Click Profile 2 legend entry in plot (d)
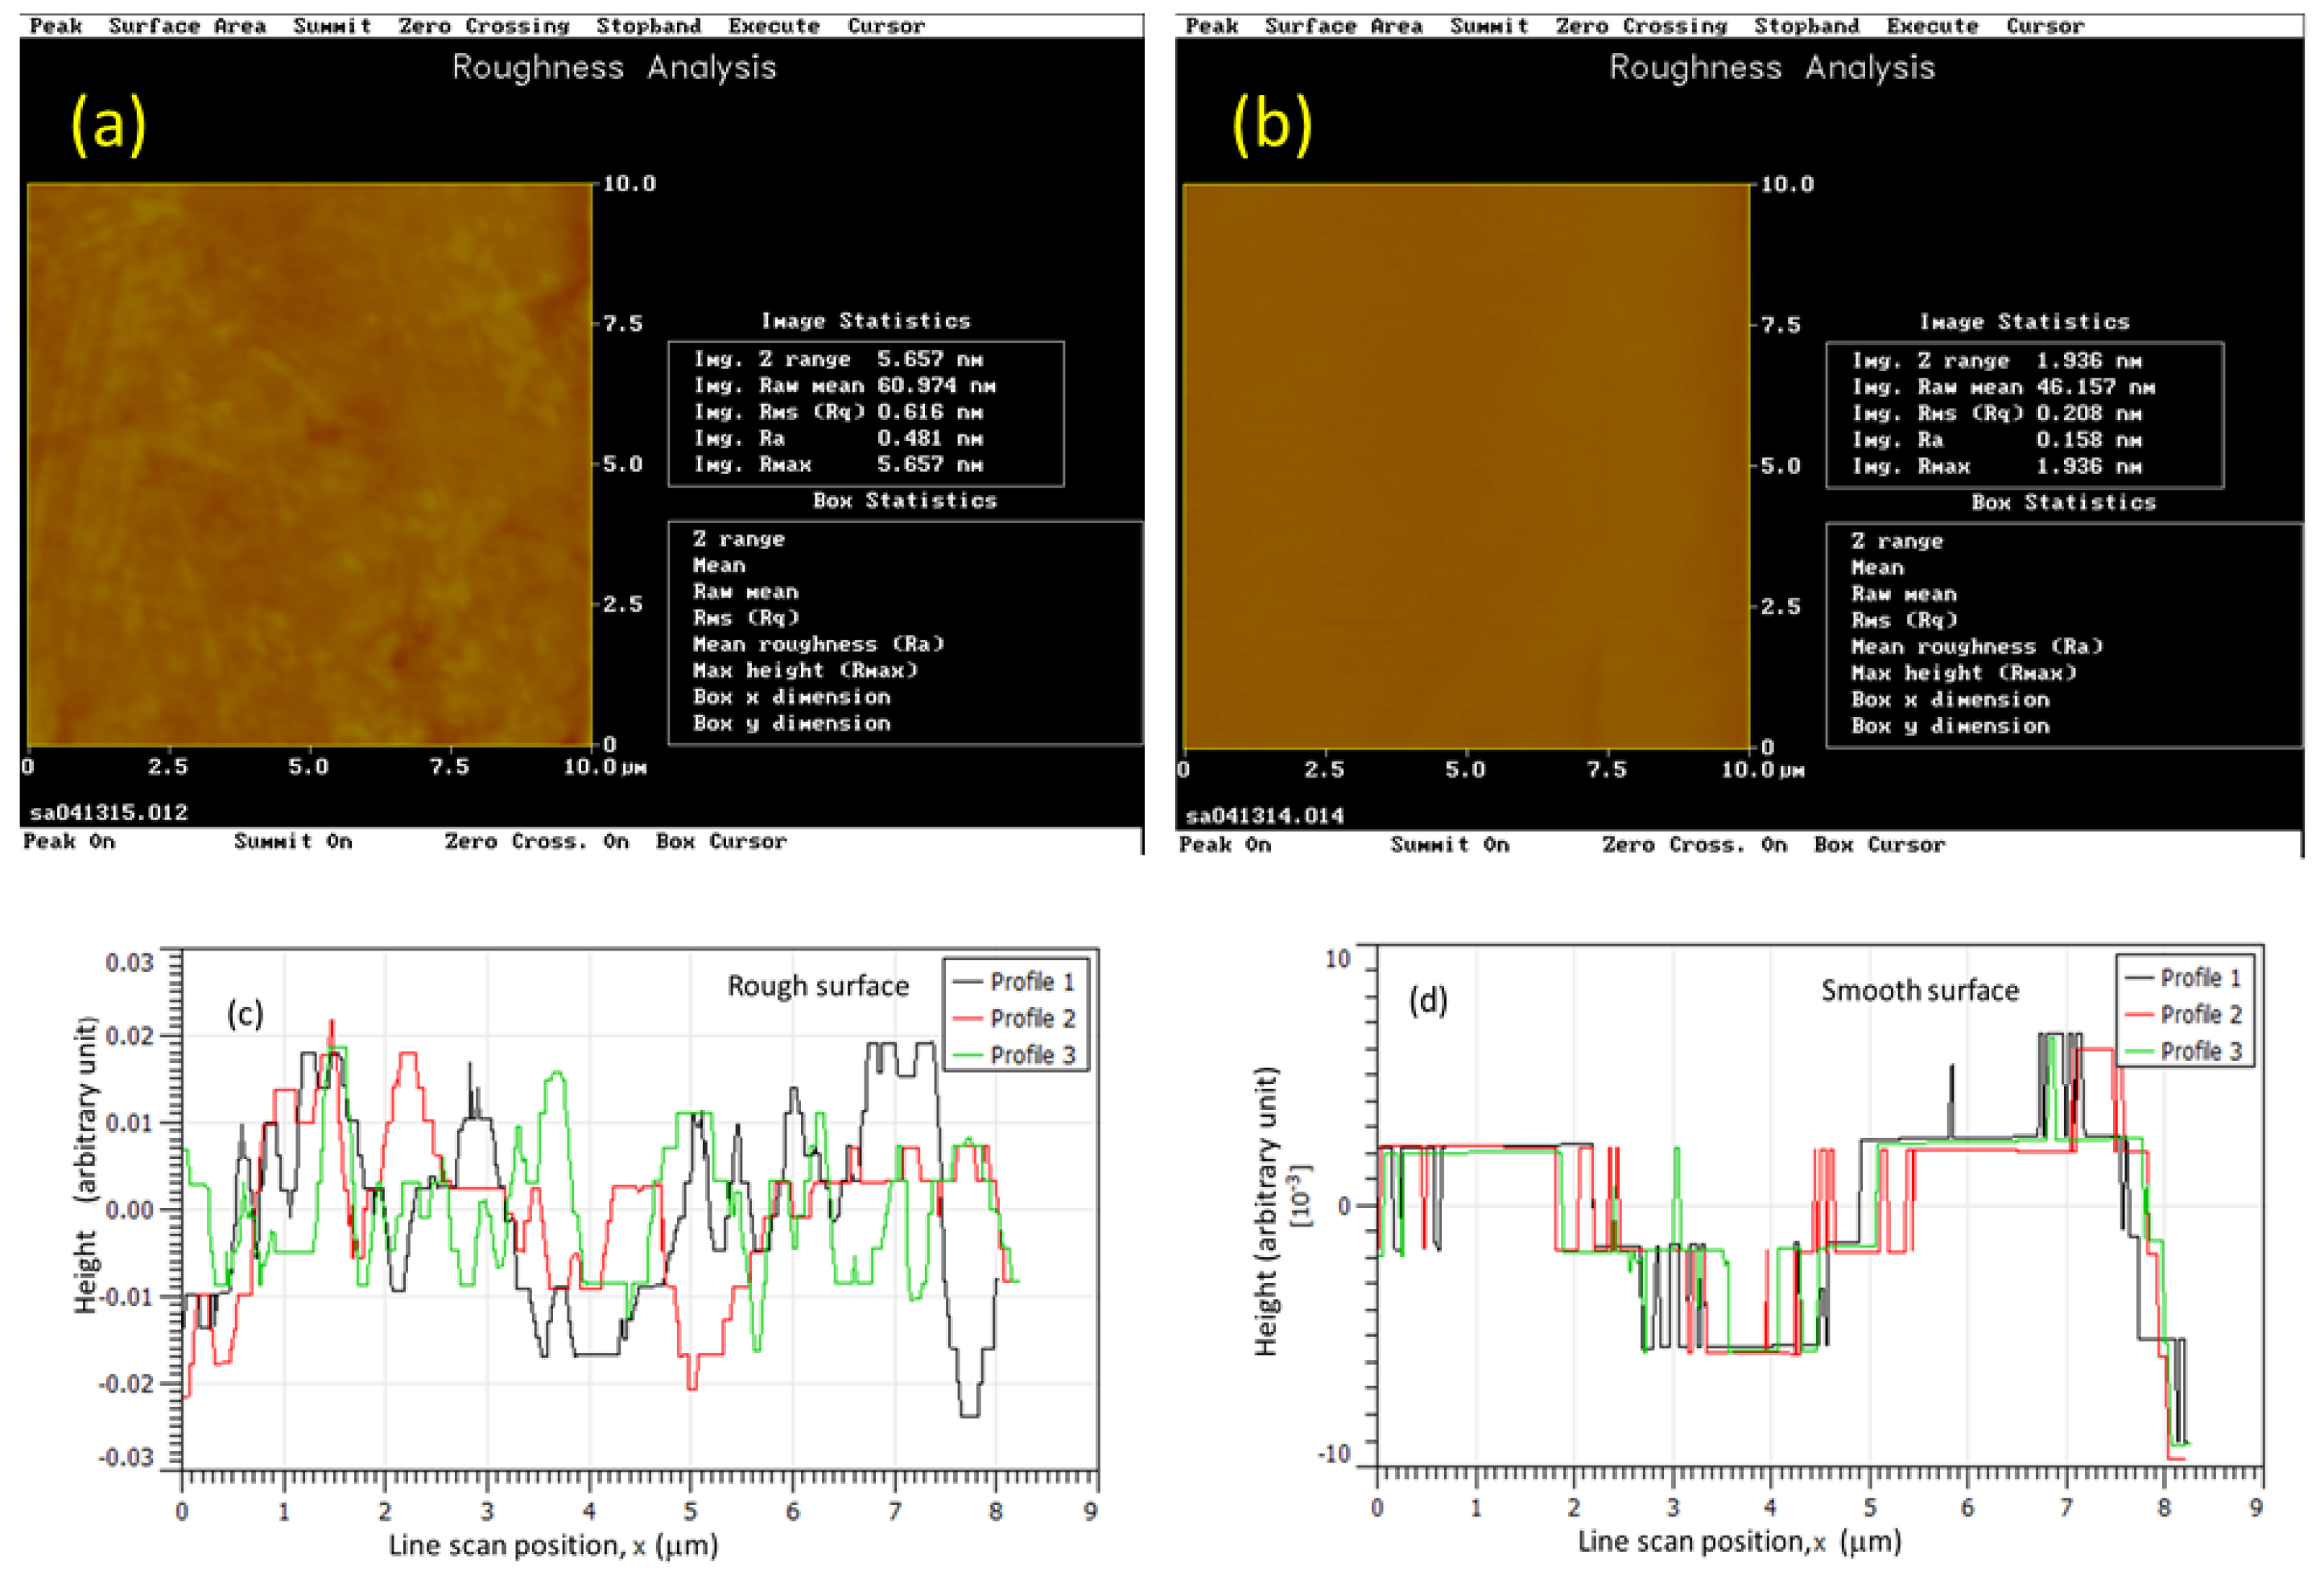Screen dimensions: 2324x1571 (2183, 1015)
